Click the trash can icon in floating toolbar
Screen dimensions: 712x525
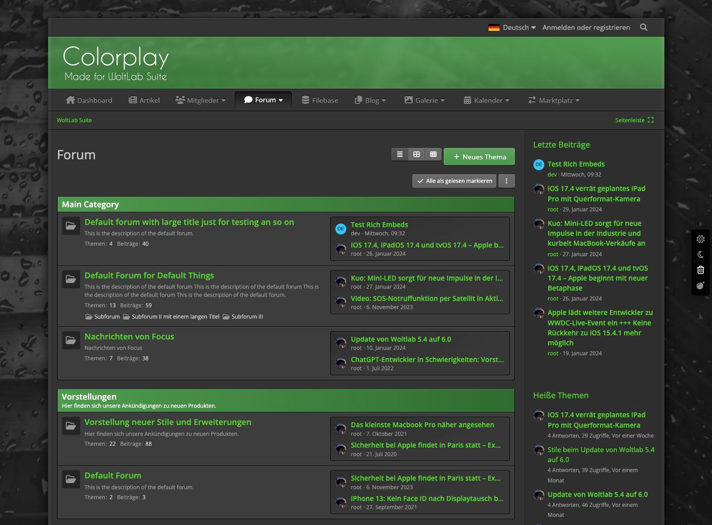pos(700,270)
